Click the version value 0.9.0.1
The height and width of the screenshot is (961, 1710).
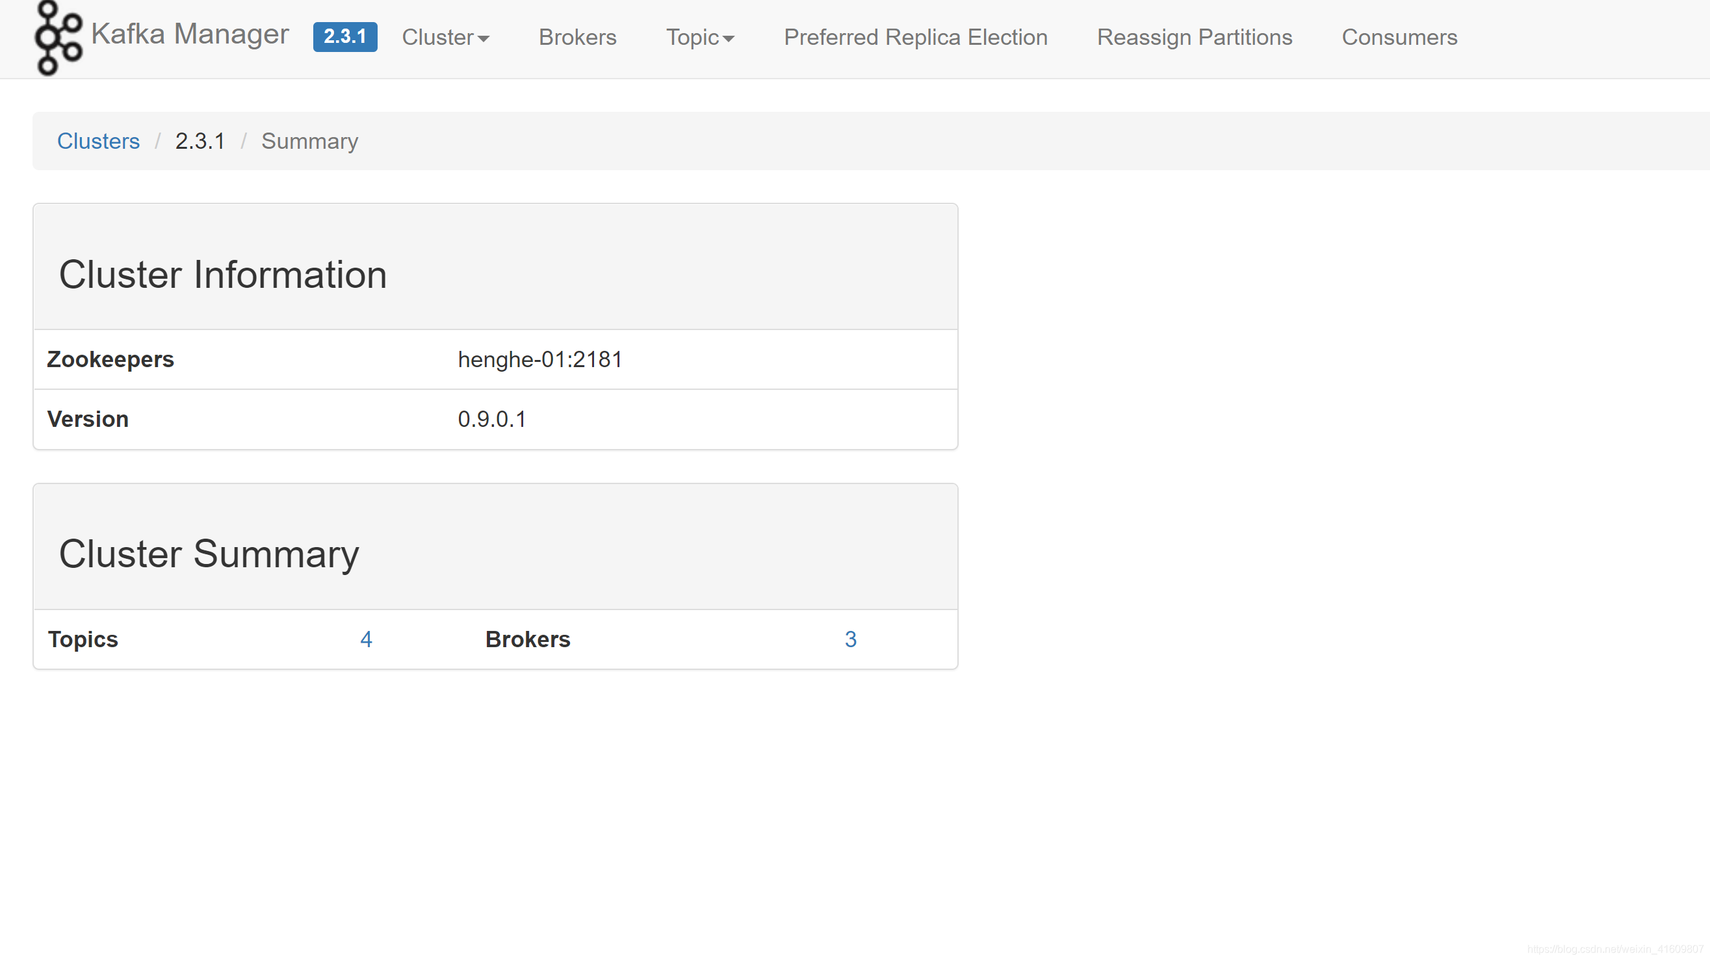(x=491, y=419)
